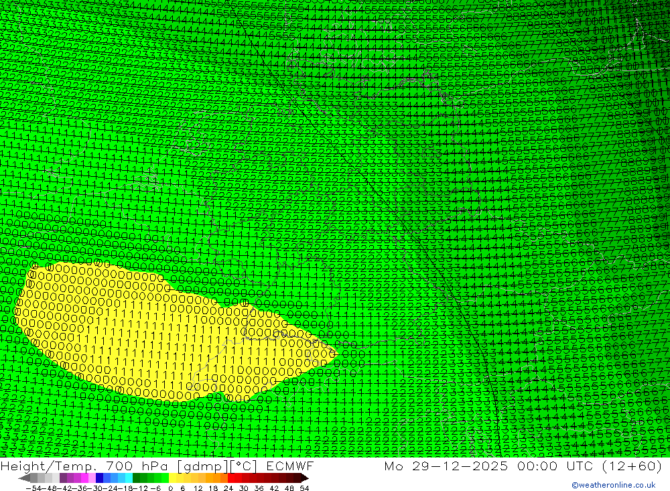Viewport: 670px width, 491px height.
Task: Click the 'Mo 29-12-2025 00:00 UTC' timestamp
Action: pyautogui.click(x=490, y=466)
